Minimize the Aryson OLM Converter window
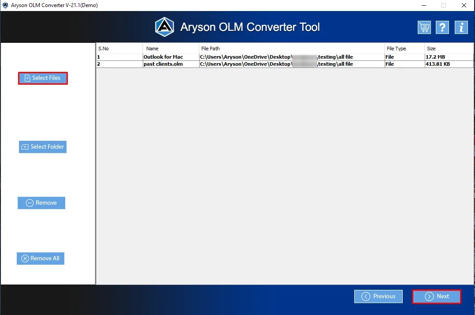This screenshot has width=475, height=315. (424, 5)
